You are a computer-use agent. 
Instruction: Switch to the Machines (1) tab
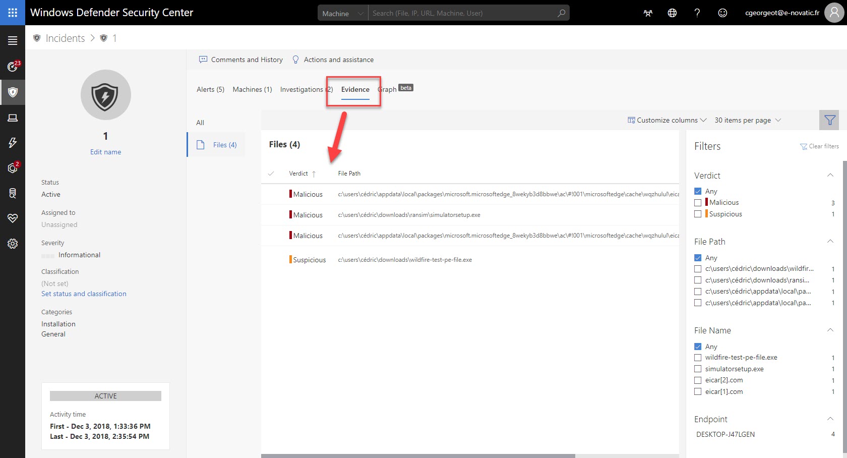point(252,89)
